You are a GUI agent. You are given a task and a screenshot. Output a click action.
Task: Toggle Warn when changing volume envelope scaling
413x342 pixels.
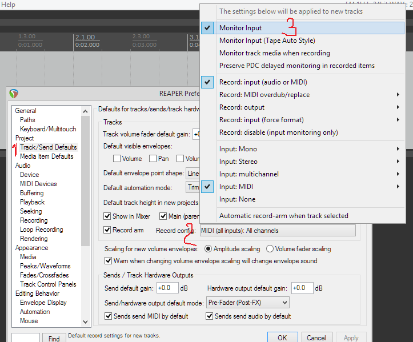(109, 261)
